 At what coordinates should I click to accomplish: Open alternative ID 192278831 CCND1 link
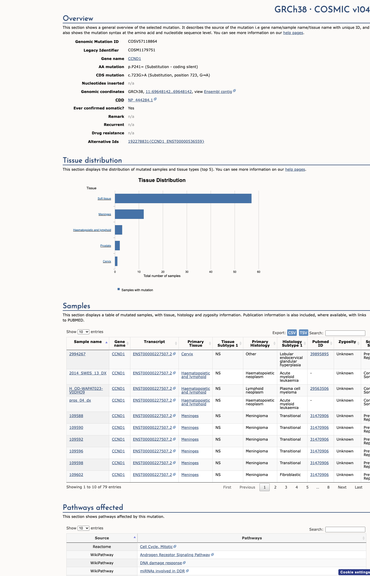166,141
